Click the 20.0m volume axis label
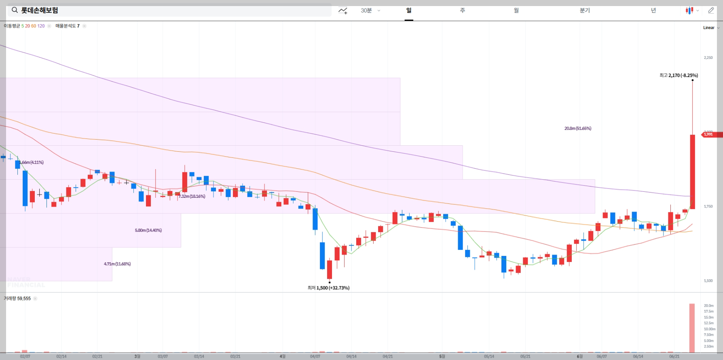This screenshot has height=360, width=723. coord(709,306)
